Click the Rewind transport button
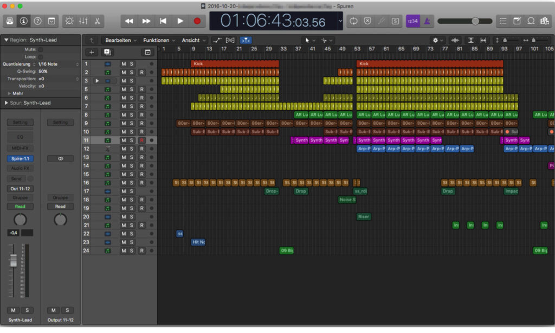Image resolution: width=555 pixels, height=333 pixels. click(129, 21)
